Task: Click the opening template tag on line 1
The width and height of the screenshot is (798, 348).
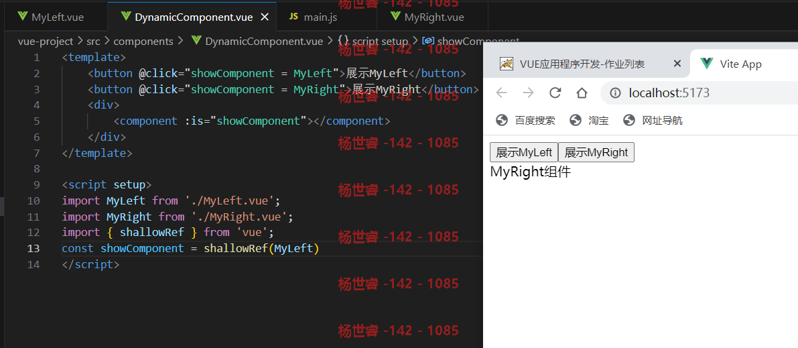Action: (94, 58)
